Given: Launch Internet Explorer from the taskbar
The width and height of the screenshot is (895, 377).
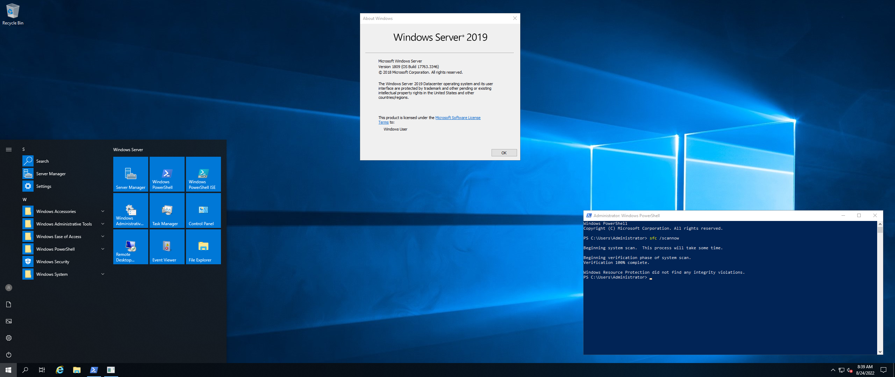Looking at the screenshot, I should click(x=60, y=370).
